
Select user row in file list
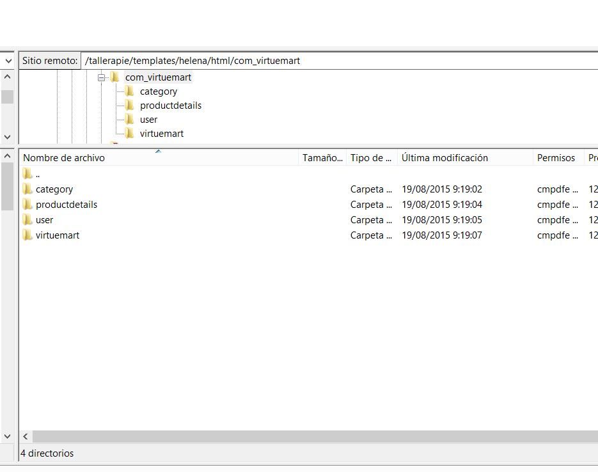(308, 220)
